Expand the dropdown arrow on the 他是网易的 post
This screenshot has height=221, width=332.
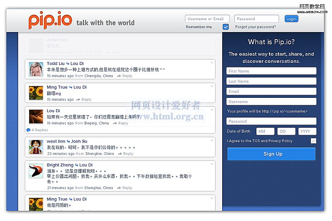pos(212,198)
